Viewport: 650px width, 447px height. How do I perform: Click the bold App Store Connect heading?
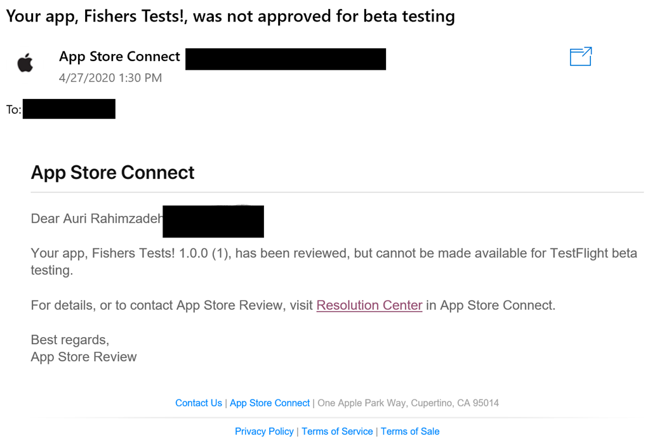112,173
